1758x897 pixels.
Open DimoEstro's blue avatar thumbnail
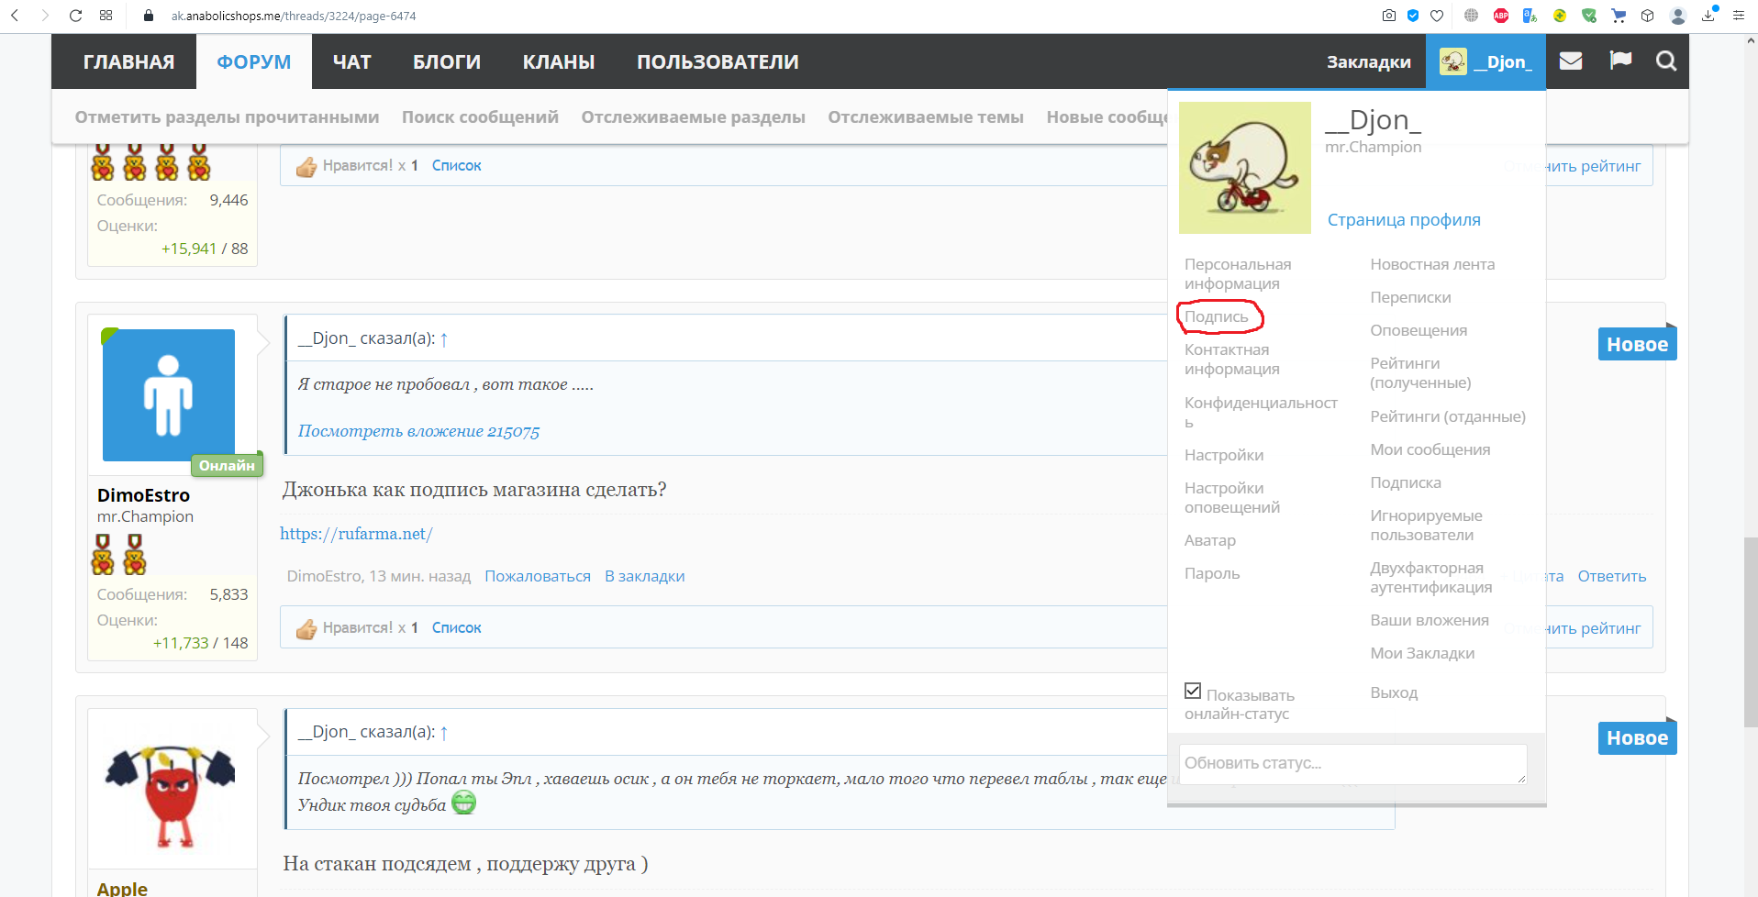point(169,395)
